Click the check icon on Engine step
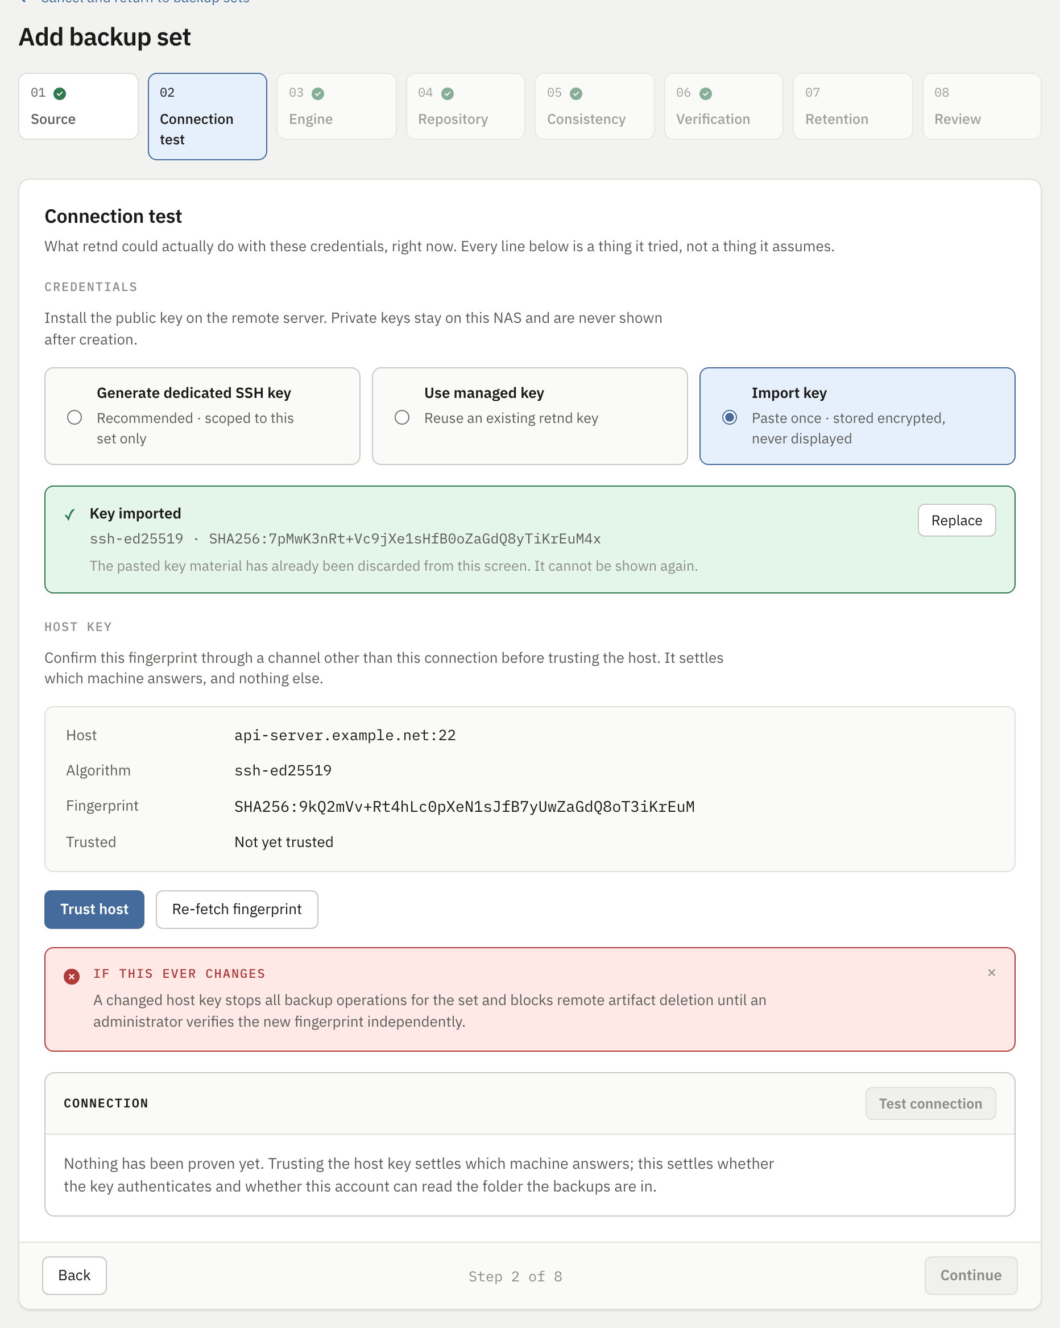 (x=318, y=94)
